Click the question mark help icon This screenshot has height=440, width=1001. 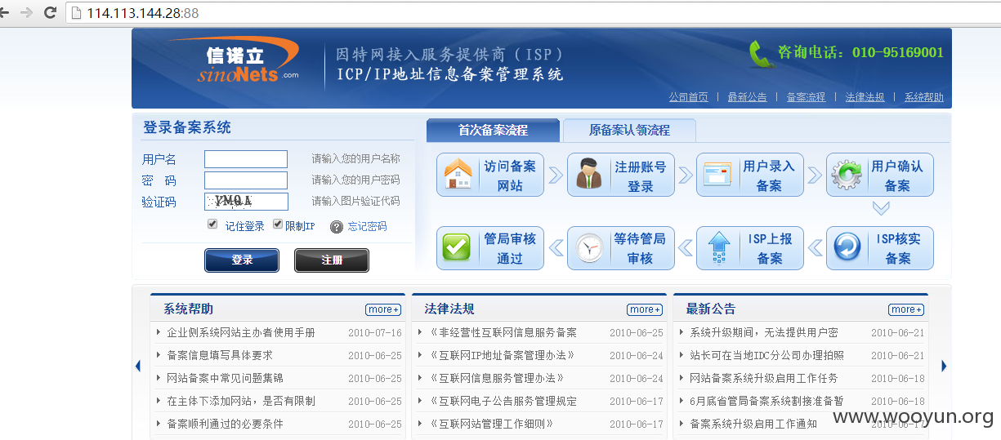pyautogui.click(x=337, y=227)
